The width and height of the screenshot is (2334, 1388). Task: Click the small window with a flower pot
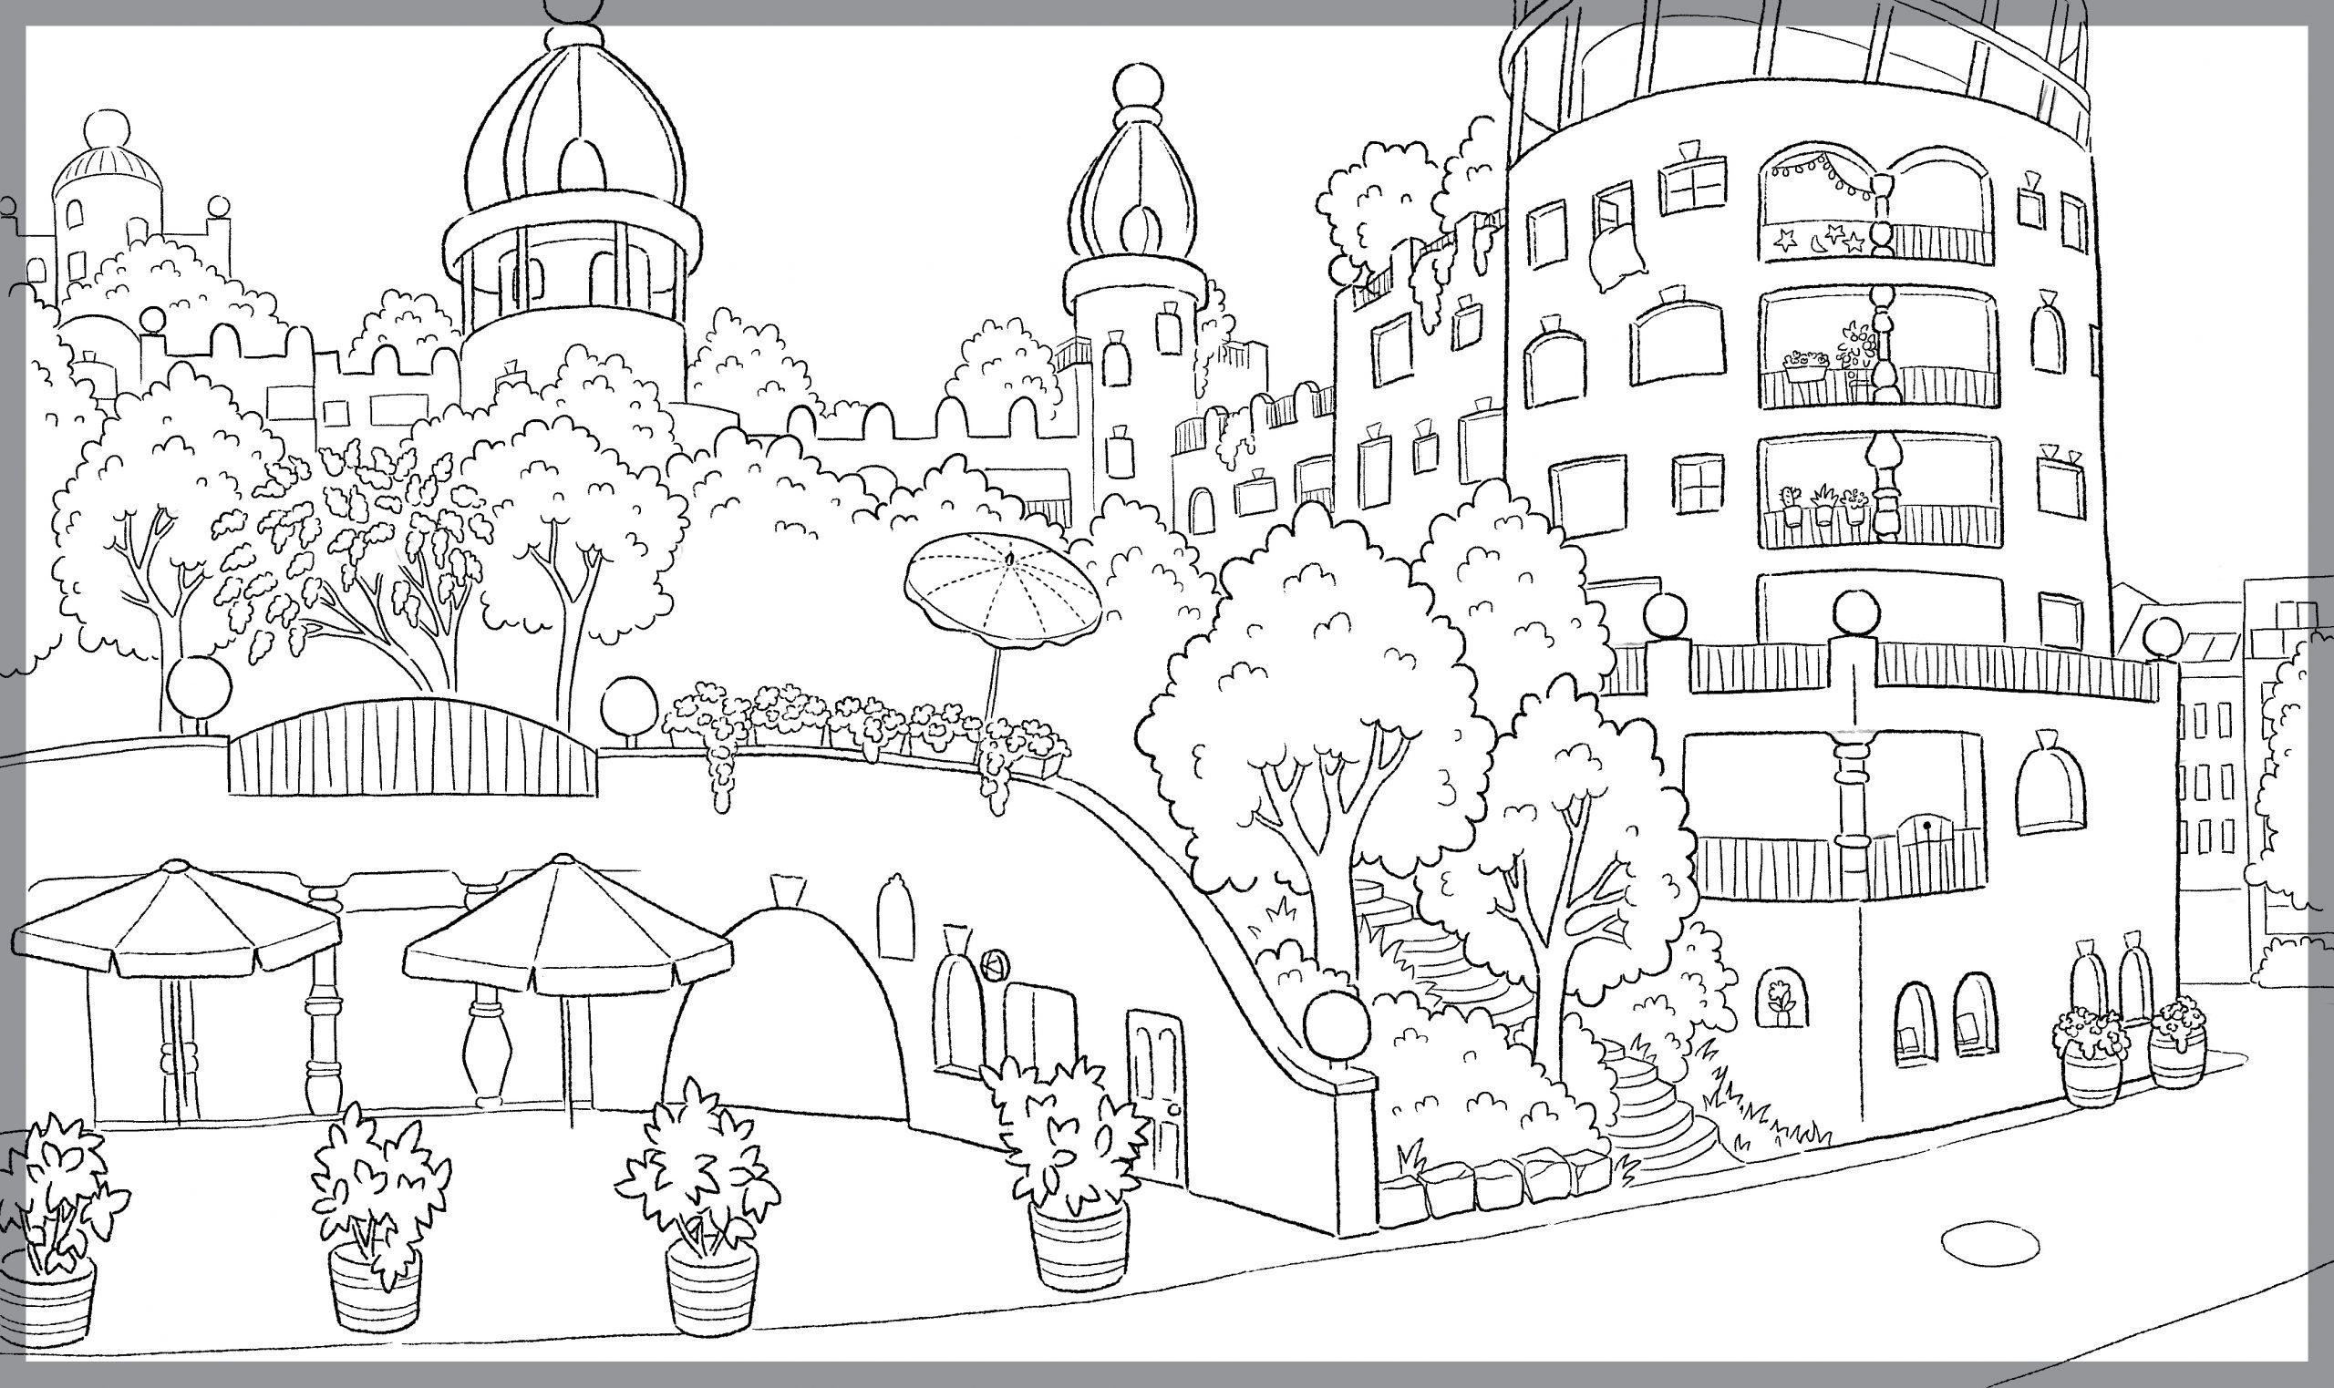[x=1781, y=996]
